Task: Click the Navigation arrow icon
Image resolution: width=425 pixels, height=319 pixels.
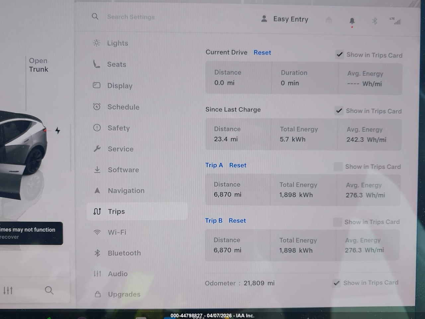Action: click(x=97, y=190)
